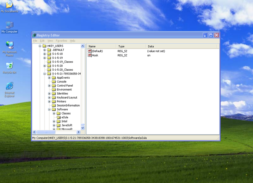Expand the Classes key under Software
Image resolution: width=253 pixels, height=183 pixels.
pyautogui.click(x=54, y=113)
